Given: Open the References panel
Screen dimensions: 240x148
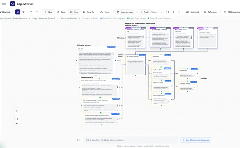Looking at the screenshot, I should [x=210, y=12].
